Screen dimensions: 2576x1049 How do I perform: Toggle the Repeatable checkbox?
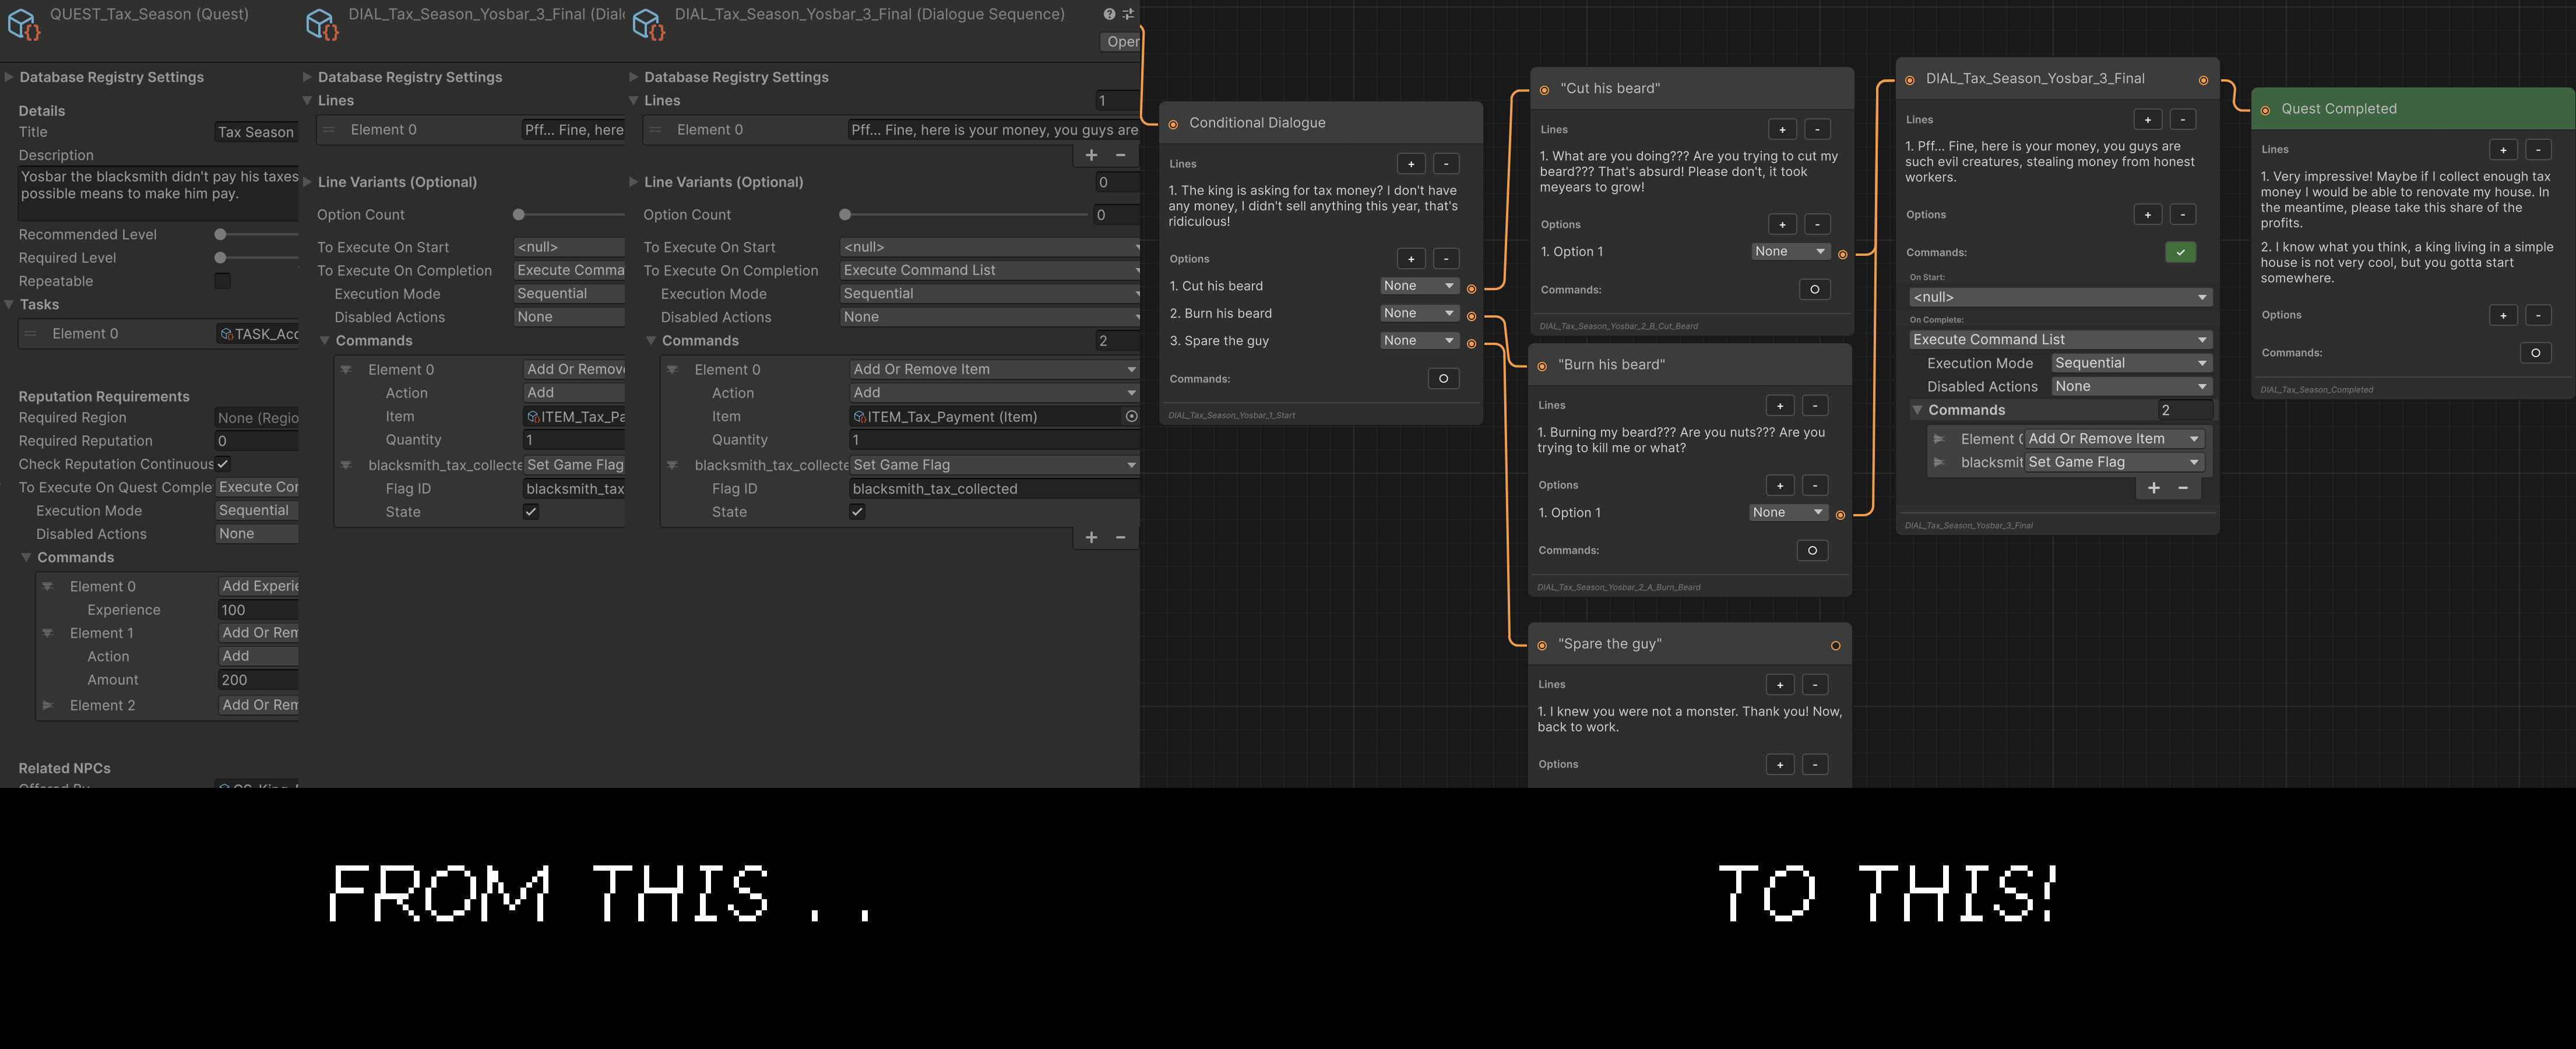coord(222,281)
